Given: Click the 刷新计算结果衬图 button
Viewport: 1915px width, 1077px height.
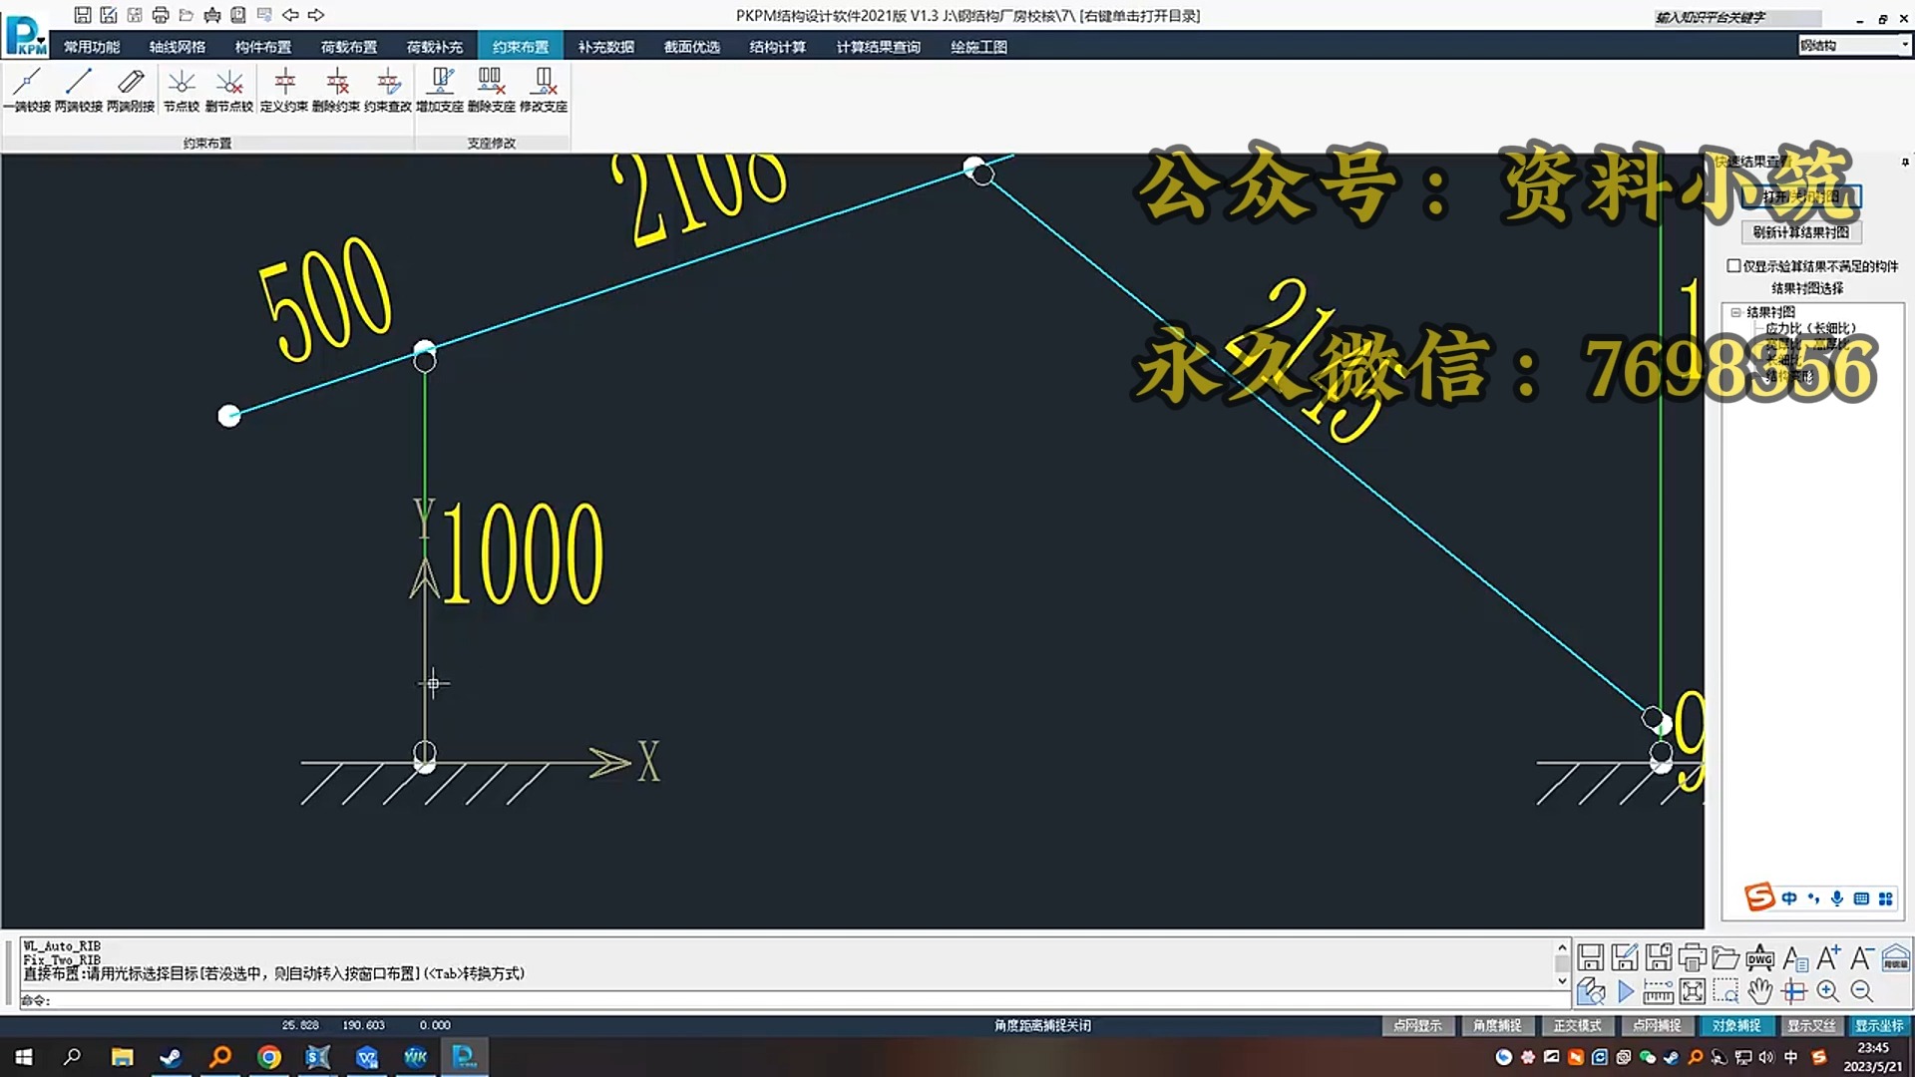Looking at the screenshot, I should pyautogui.click(x=1801, y=232).
